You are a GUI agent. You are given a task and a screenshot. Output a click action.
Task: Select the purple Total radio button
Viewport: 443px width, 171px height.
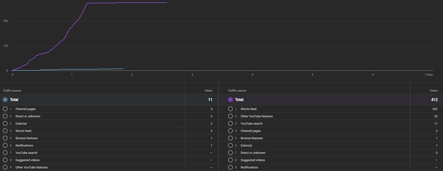click(x=230, y=99)
